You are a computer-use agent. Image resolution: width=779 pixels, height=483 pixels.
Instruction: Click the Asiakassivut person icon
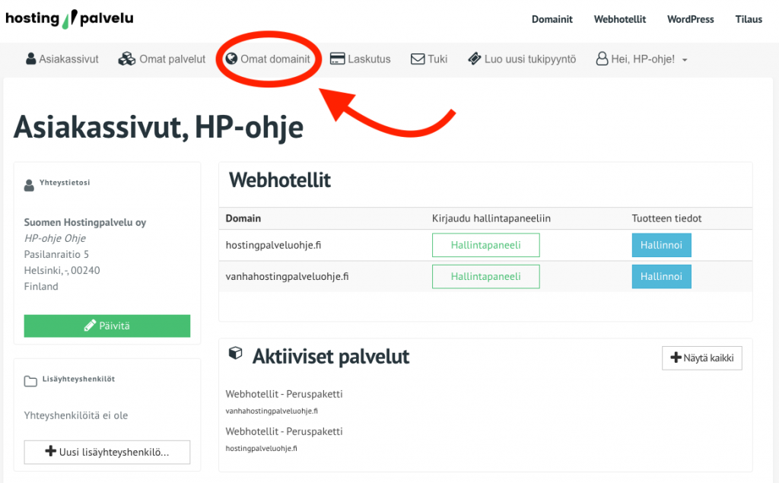tap(31, 59)
